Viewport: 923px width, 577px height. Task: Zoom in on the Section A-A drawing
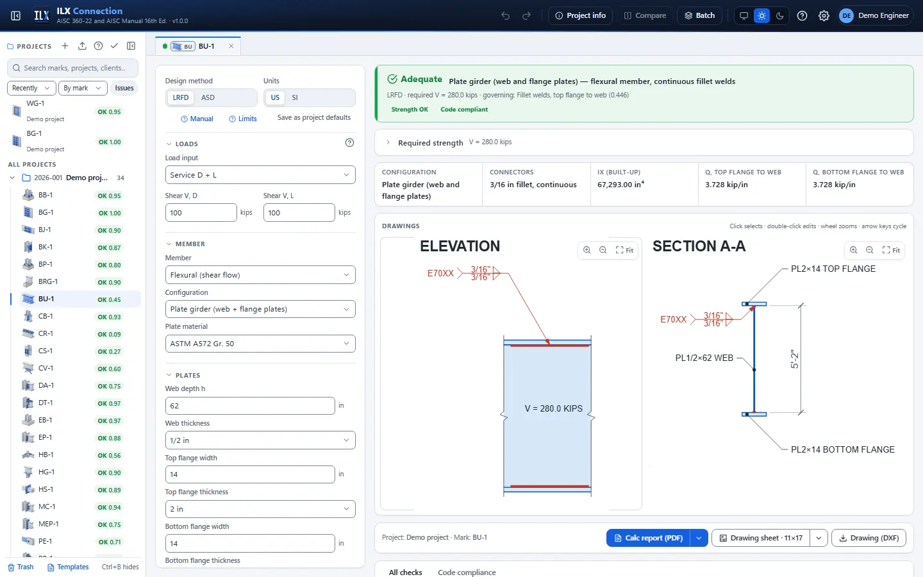click(x=854, y=250)
